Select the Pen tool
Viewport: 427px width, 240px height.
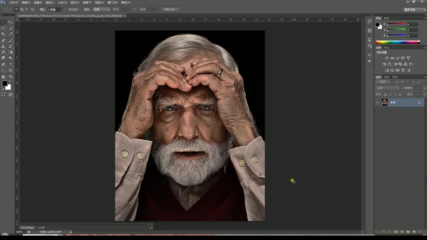click(3, 64)
